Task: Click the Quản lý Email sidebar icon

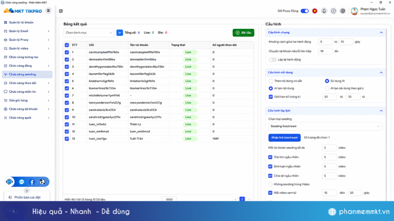Action: coord(6,31)
